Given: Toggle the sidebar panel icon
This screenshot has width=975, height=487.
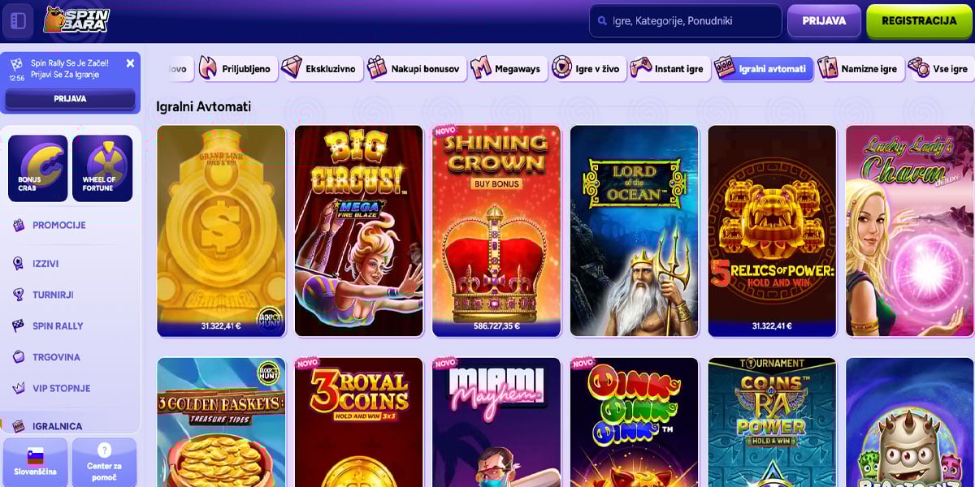Looking at the screenshot, I should pos(18,20).
